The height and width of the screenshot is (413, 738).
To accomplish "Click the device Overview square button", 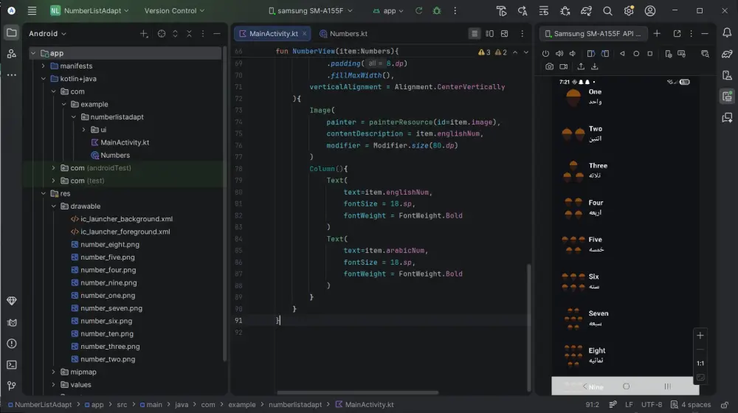I will click(650, 54).
